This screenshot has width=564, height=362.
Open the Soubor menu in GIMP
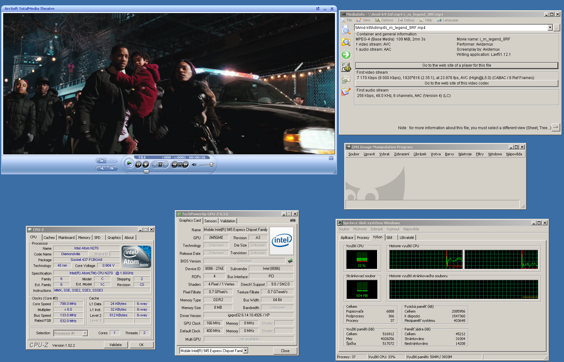[x=353, y=154]
